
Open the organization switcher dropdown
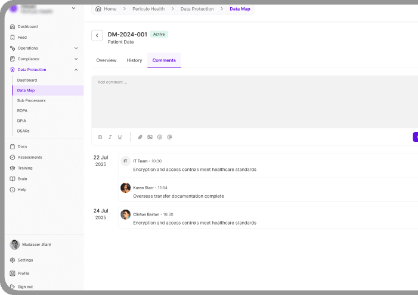[73, 8]
